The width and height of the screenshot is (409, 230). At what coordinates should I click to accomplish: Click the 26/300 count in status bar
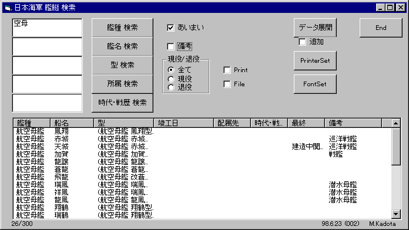[22, 224]
